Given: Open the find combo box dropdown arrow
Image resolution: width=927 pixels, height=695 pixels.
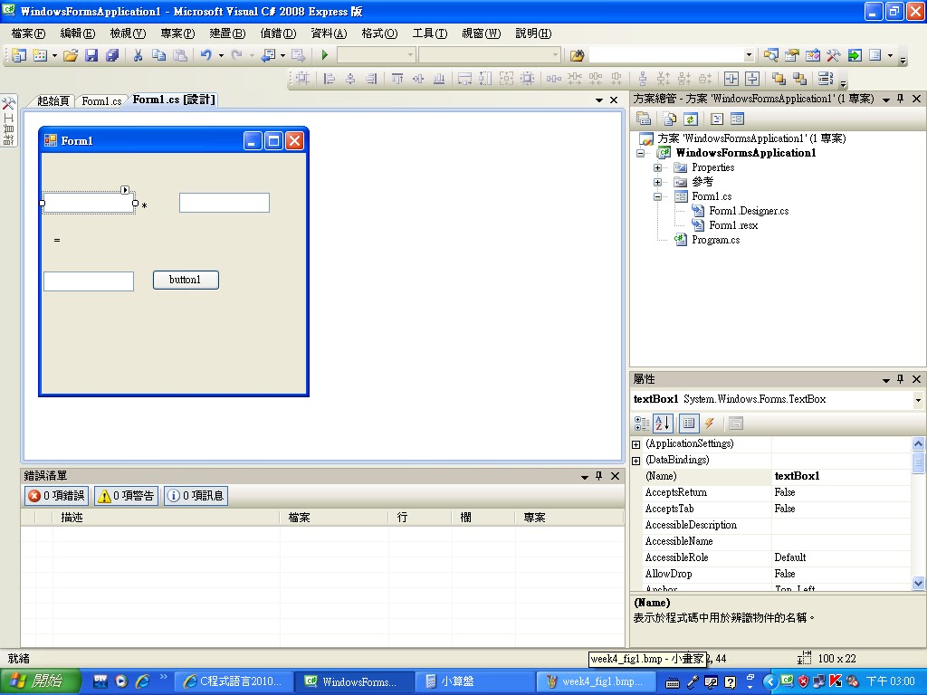Looking at the screenshot, I should pyautogui.click(x=749, y=55).
